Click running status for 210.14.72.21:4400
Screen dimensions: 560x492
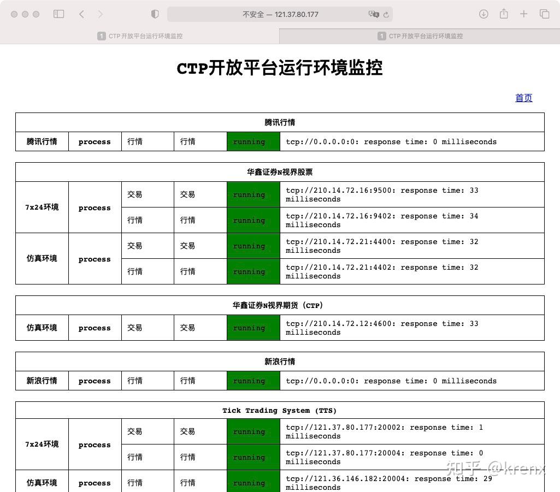253,246
